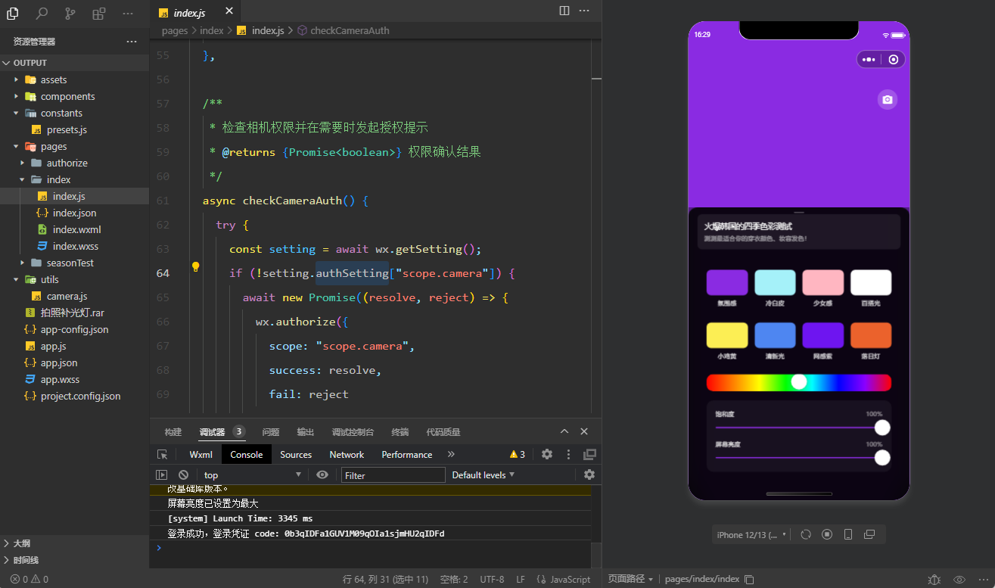Viewport: 995px width, 588px height.
Task: Split the editor with the layout icon
Action: [564, 11]
